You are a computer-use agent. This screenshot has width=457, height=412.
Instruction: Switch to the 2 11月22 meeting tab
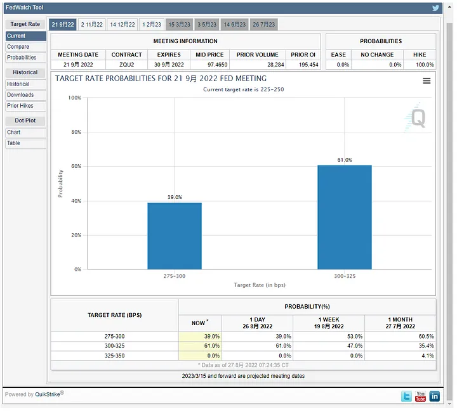click(x=92, y=25)
